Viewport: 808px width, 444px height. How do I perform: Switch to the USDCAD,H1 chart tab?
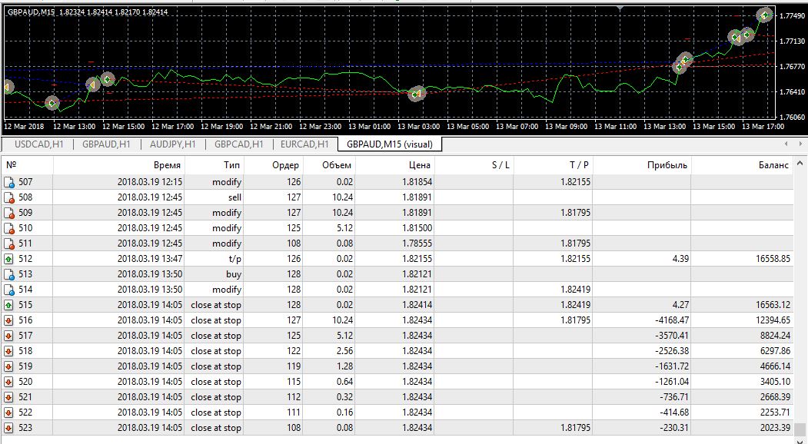(x=39, y=144)
